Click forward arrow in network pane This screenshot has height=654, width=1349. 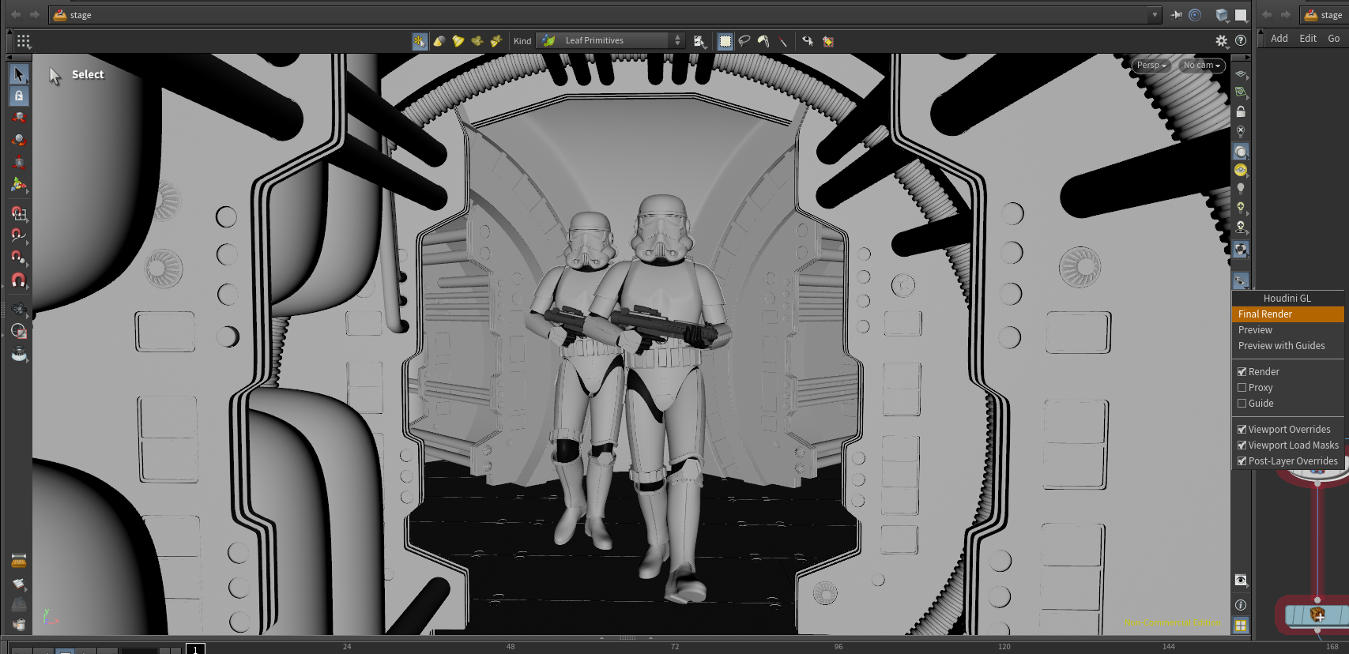point(1286,15)
